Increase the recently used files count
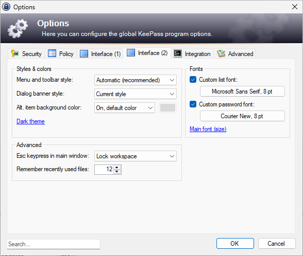This screenshot has height=256, width=303. [x=117, y=167]
